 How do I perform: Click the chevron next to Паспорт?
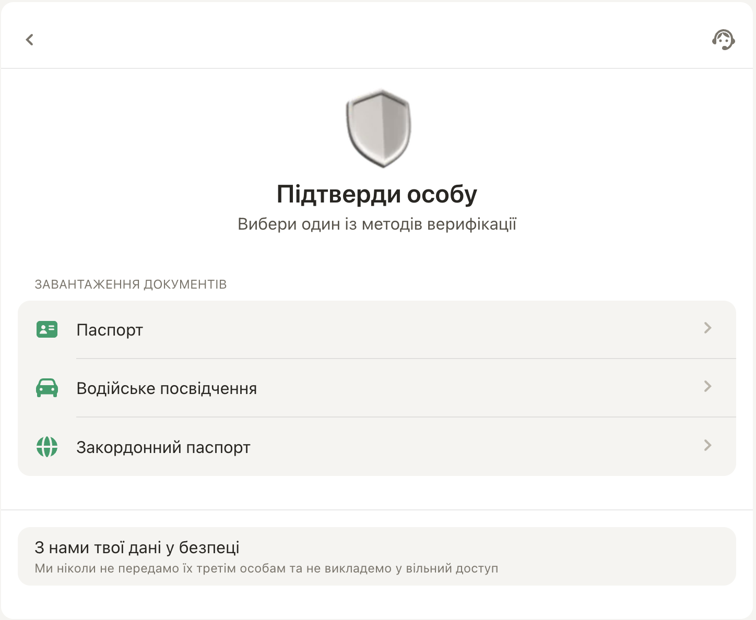pos(707,328)
